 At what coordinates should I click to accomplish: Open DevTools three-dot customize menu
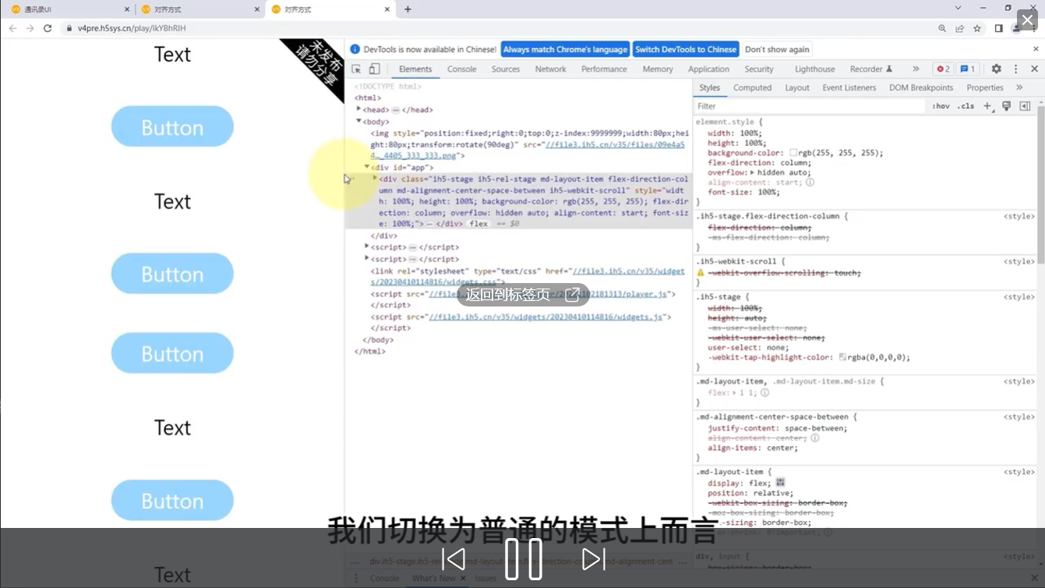click(x=1015, y=69)
